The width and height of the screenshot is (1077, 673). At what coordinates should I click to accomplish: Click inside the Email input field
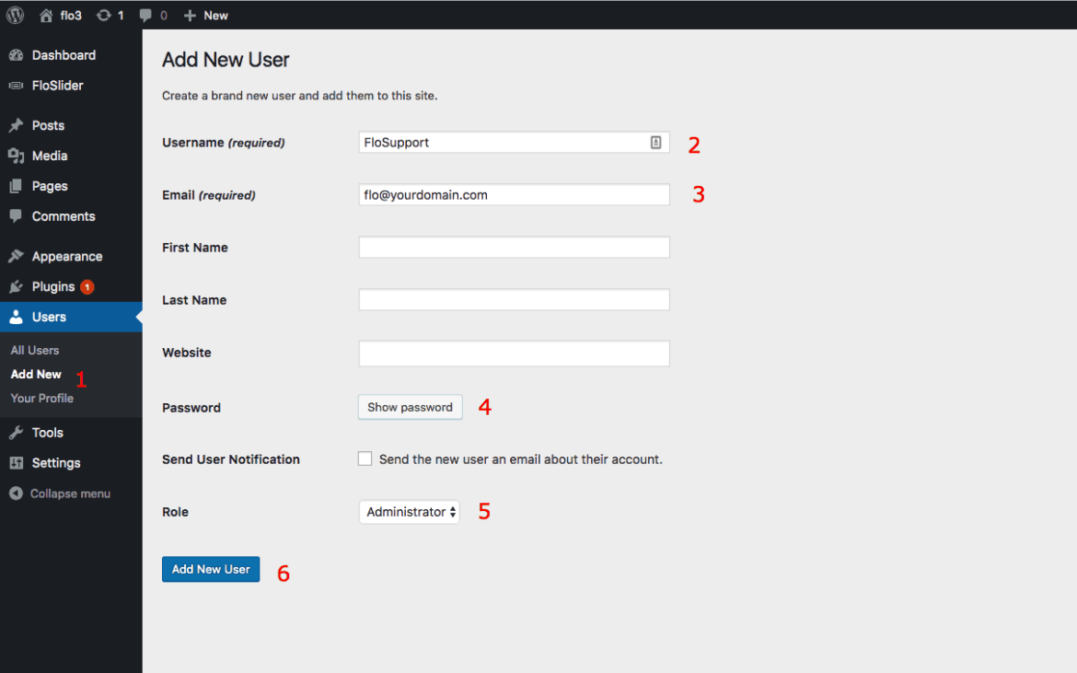click(513, 194)
